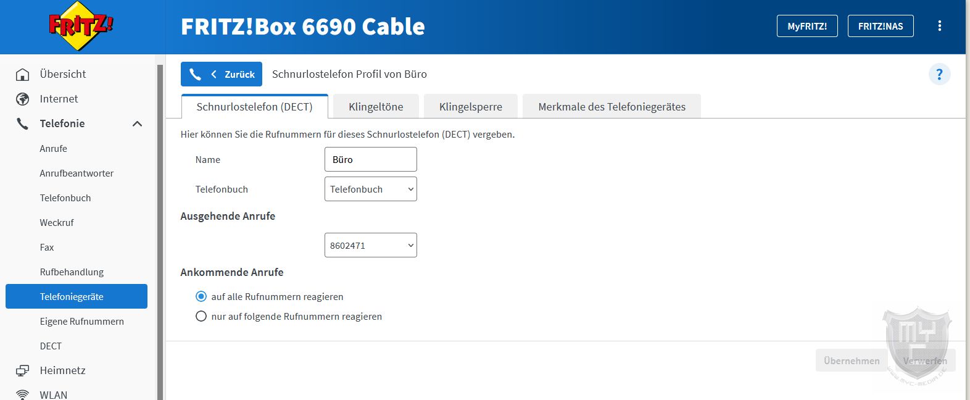Open Rufbehandlung in the sidebar
The width and height of the screenshot is (970, 400).
(x=72, y=272)
